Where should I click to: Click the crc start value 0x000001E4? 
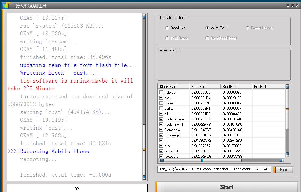(201, 98)
